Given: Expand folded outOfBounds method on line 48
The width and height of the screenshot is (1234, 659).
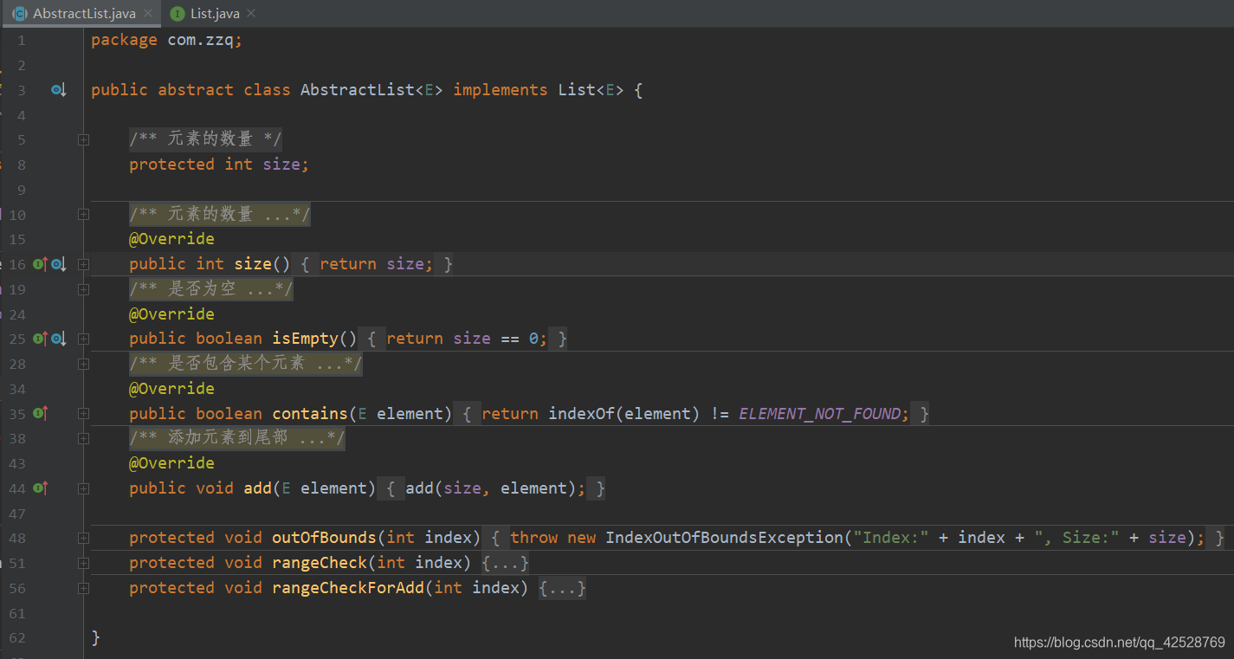Looking at the screenshot, I should (83, 538).
